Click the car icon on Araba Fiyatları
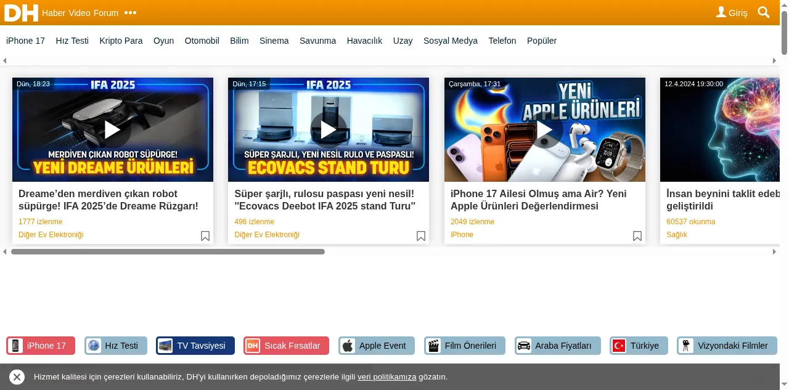 point(524,346)
